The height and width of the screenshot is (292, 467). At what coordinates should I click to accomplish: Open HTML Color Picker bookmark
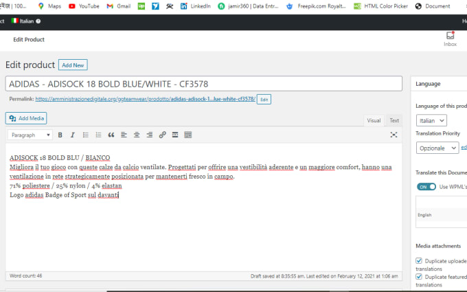point(380,6)
